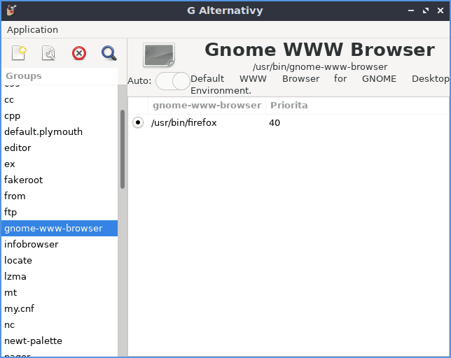Screen dimensions: 451x358
Task: Select the from group
Action: [60, 196]
